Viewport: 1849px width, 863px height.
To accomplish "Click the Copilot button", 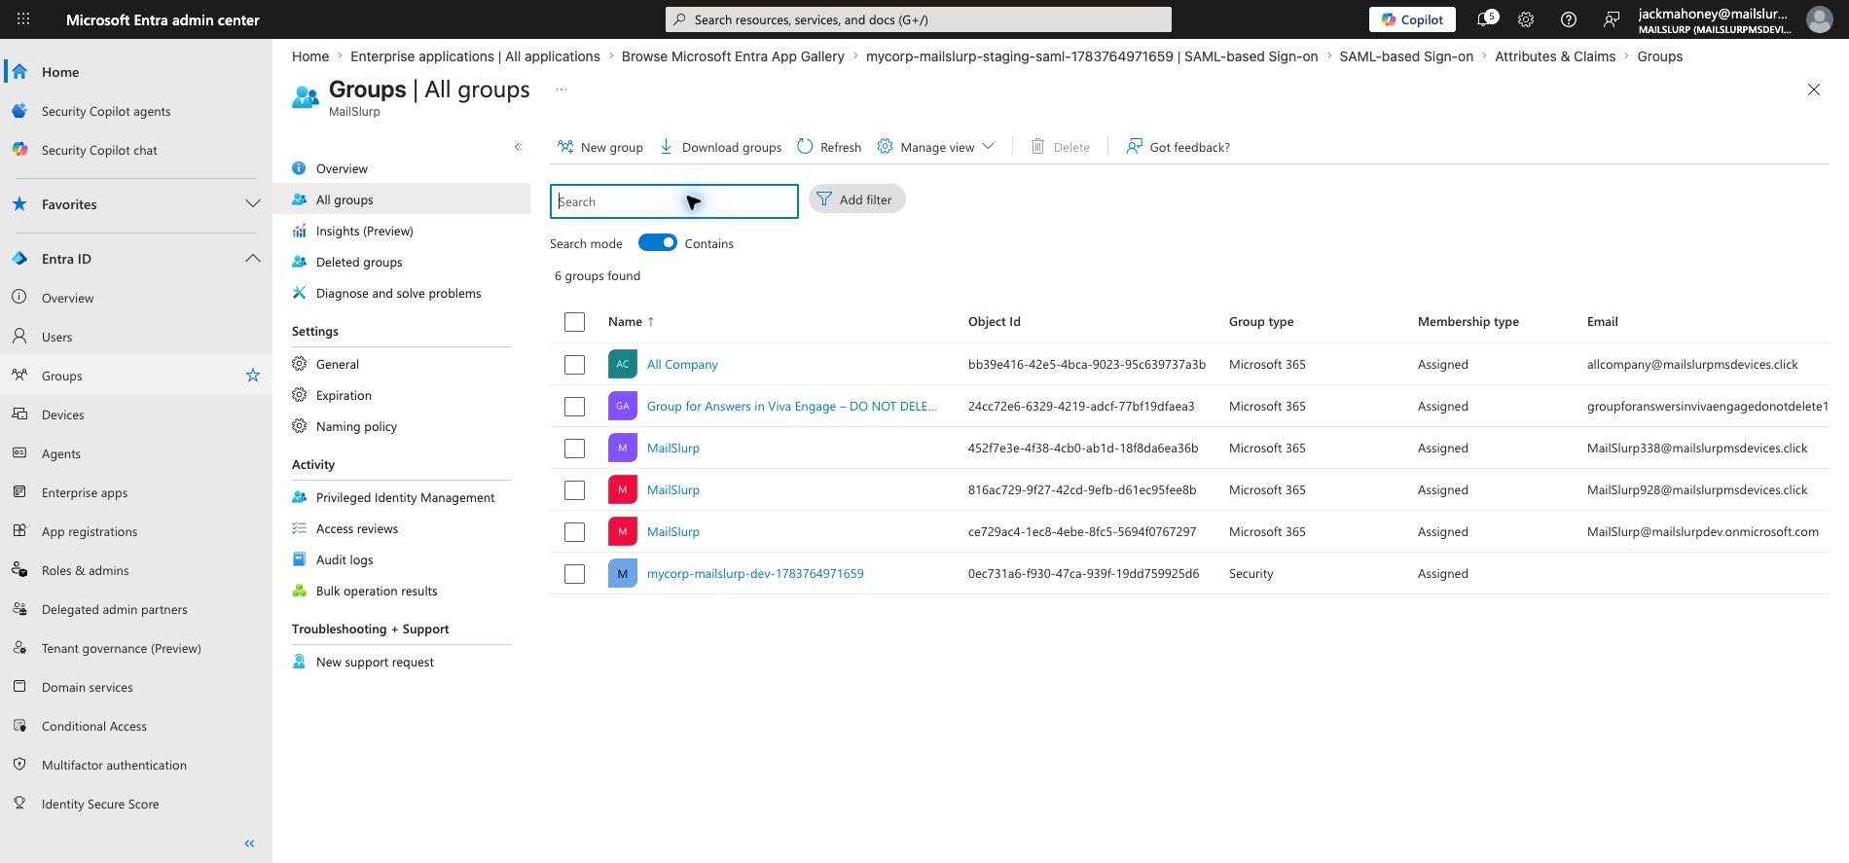I will tap(1412, 19).
